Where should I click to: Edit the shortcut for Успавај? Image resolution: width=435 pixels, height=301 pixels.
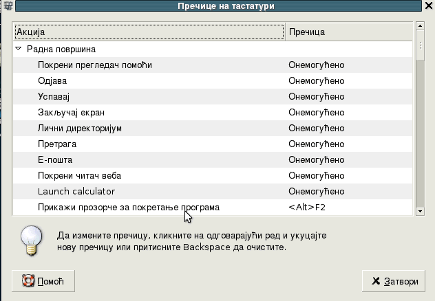click(x=316, y=97)
